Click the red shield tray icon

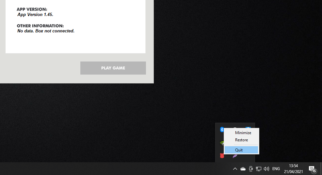[222, 156]
